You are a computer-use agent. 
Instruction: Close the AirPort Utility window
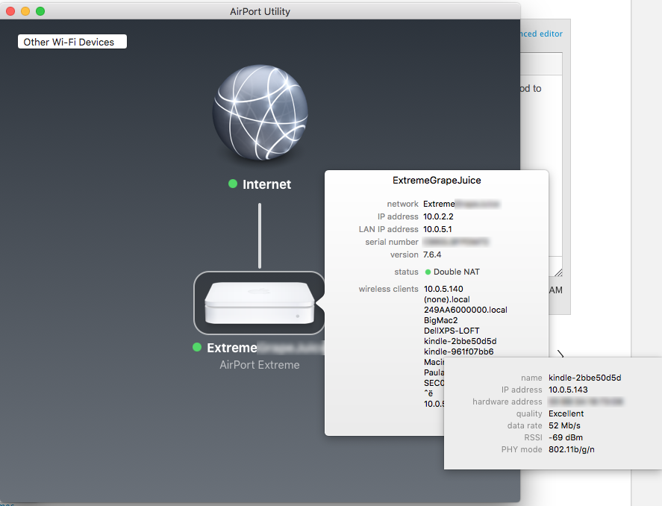tap(10, 11)
